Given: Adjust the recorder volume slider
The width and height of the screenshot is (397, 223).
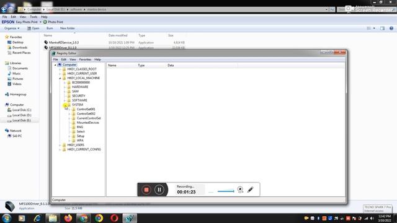Looking at the screenshot, I should [226, 191].
